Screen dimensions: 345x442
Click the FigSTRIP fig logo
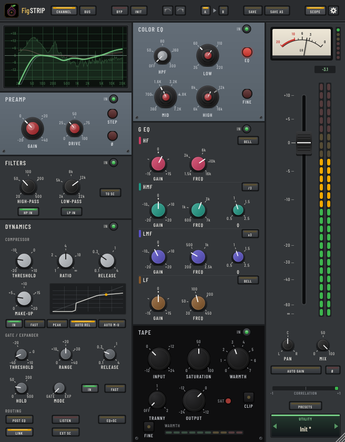pyautogui.click(x=12, y=11)
